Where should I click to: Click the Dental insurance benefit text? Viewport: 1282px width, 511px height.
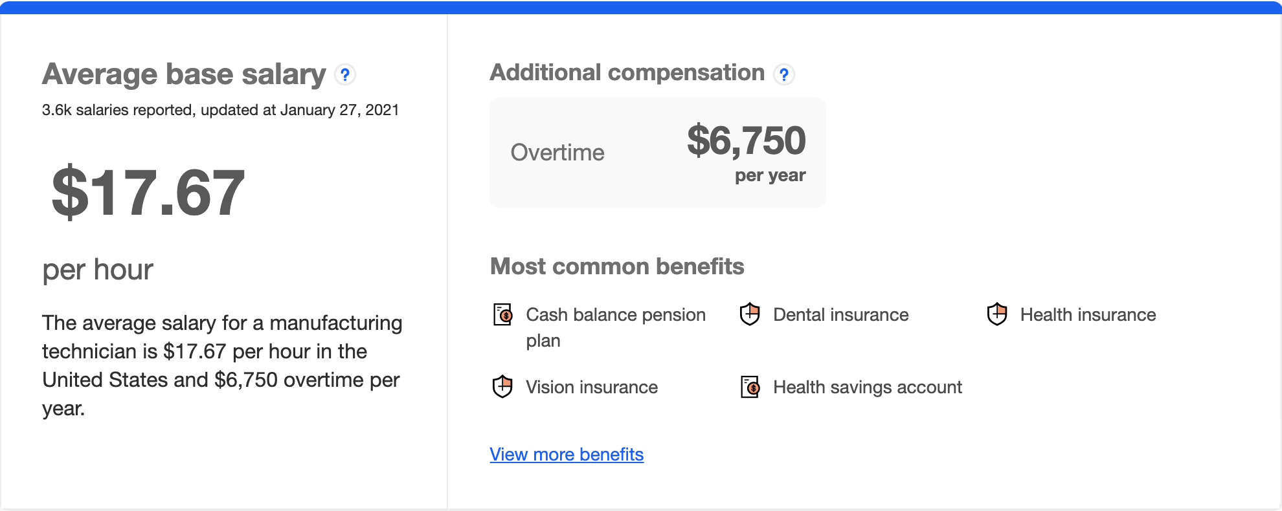click(x=840, y=315)
